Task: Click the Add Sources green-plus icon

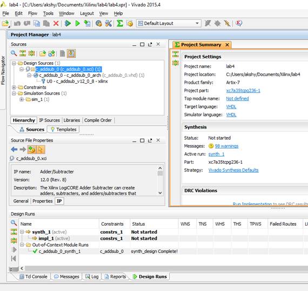Action: [51, 53]
